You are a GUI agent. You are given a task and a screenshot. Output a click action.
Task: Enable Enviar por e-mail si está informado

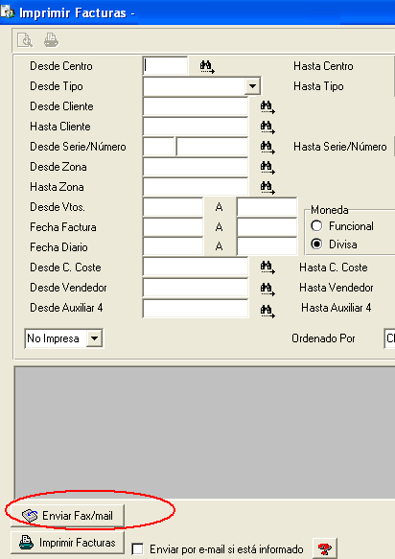click(138, 548)
